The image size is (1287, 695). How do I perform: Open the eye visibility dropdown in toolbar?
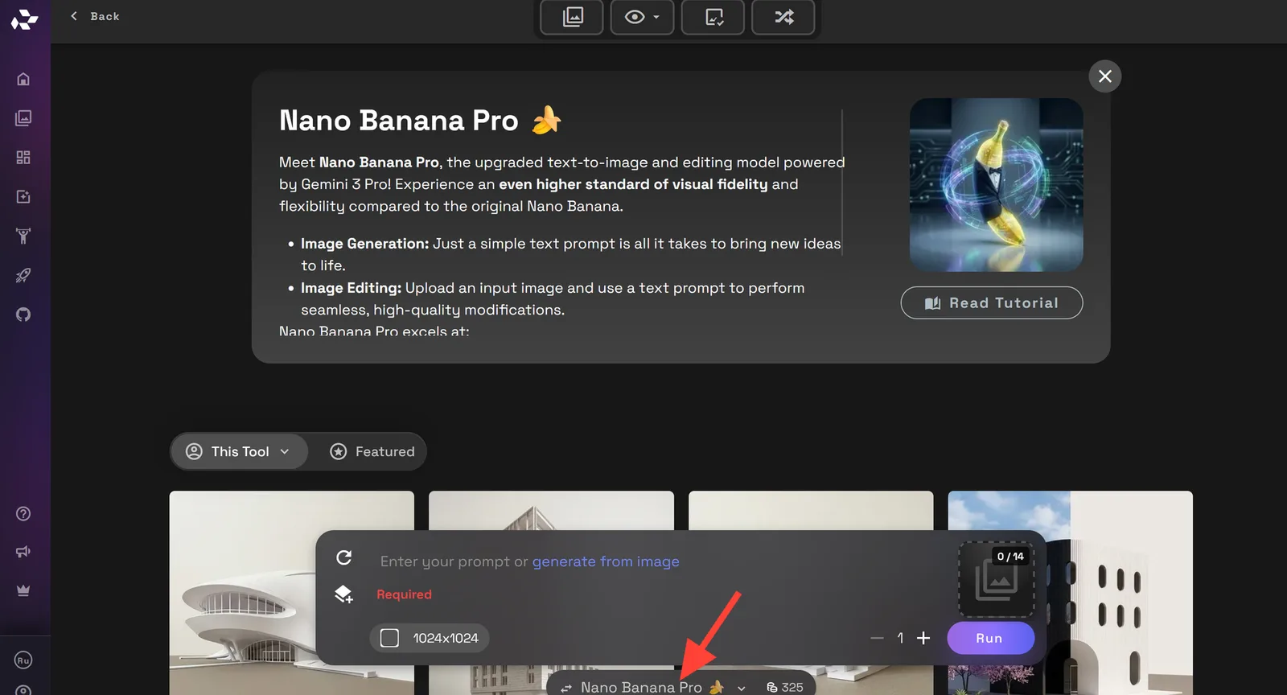click(642, 17)
